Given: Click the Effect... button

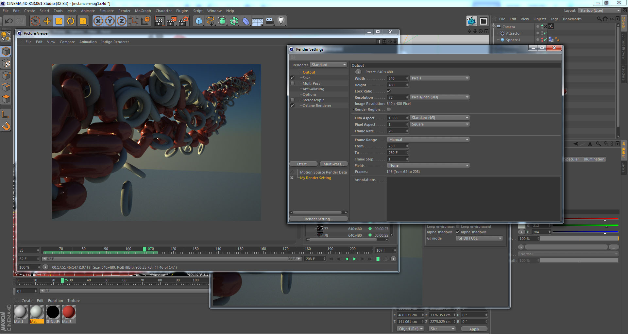Looking at the screenshot, I should click(x=303, y=164).
